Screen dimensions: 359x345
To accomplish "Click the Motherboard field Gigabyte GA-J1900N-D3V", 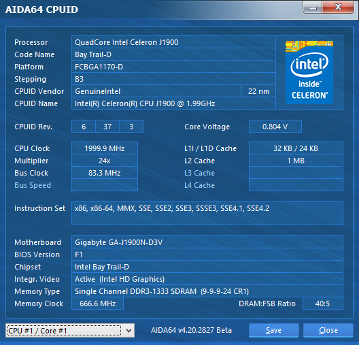I will (x=207, y=242).
